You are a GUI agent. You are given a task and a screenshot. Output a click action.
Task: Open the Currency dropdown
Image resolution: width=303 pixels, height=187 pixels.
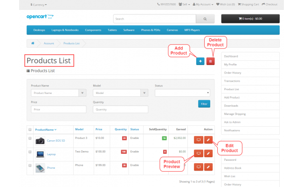point(38,5)
